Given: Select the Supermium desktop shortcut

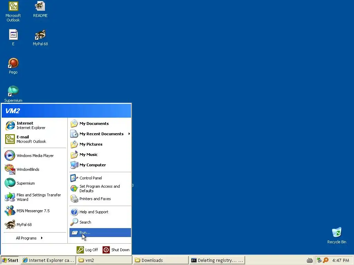Looking at the screenshot, I should point(13,94).
